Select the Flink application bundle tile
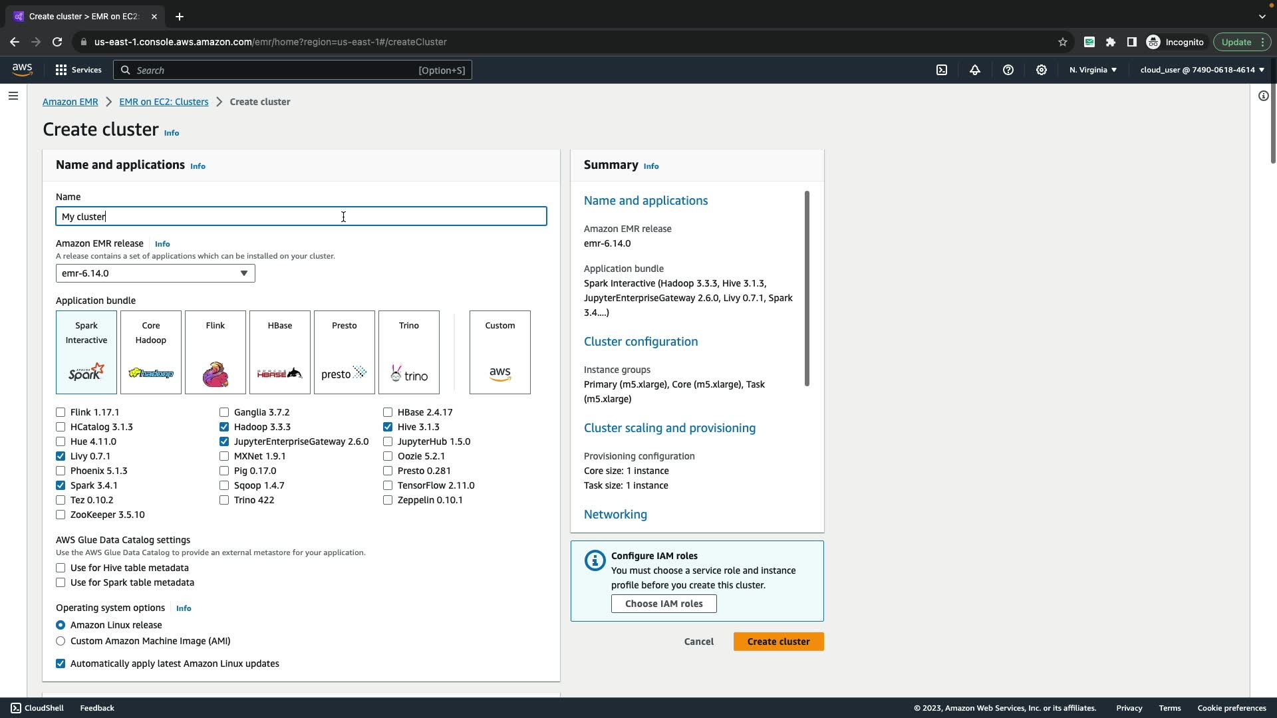 (215, 352)
